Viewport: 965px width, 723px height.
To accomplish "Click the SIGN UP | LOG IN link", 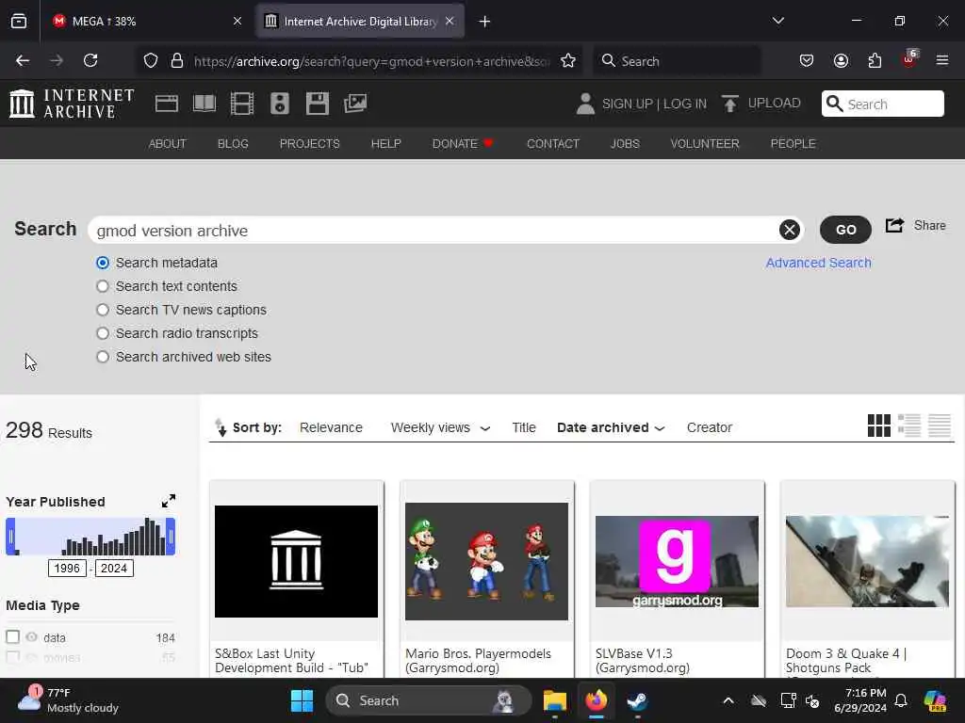I will [x=654, y=104].
